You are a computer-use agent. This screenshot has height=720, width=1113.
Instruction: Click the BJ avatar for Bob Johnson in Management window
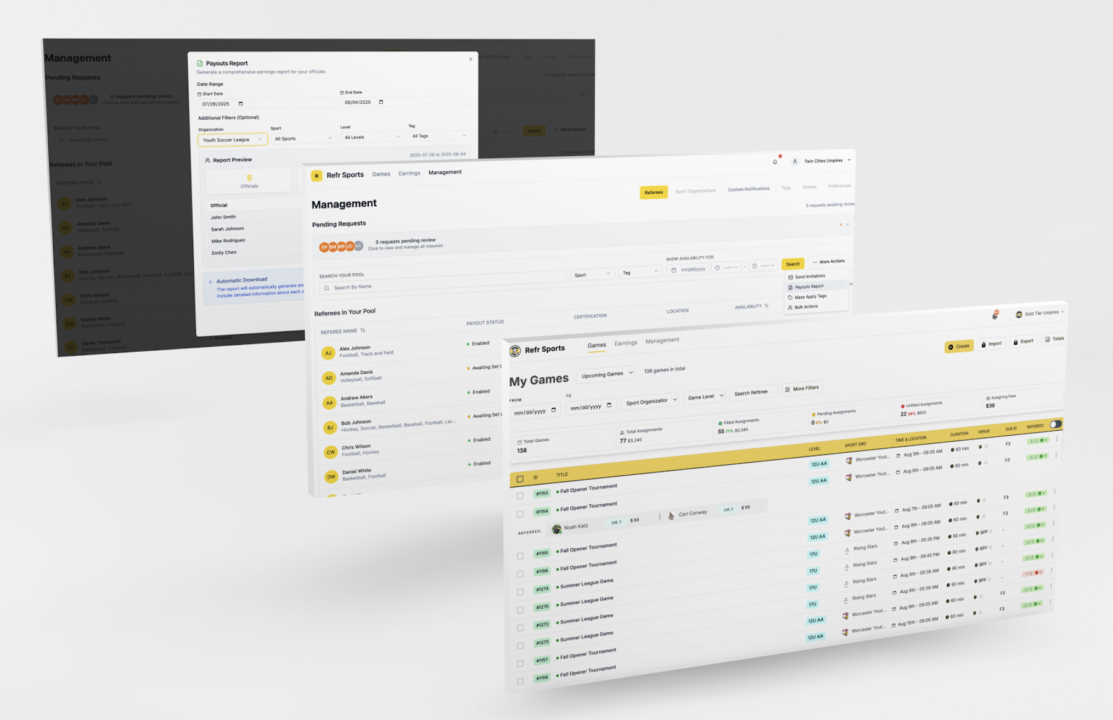coord(330,428)
